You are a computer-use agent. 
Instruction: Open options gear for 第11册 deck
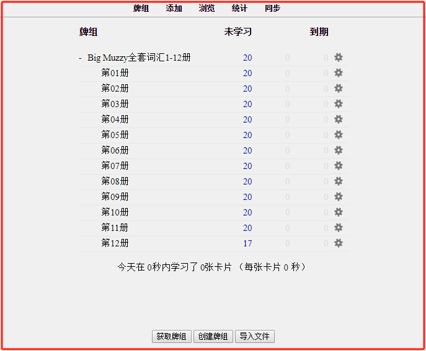click(338, 227)
